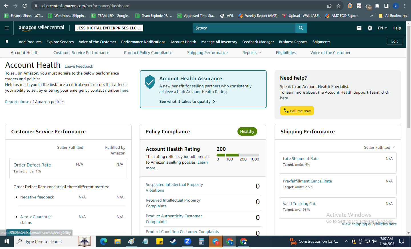Reload the page with the refresh icon
The height and width of the screenshot is (249, 411).
point(25,6)
